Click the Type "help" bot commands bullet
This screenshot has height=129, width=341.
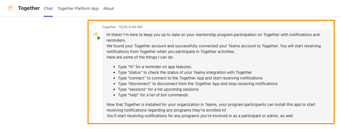(x=153, y=95)
